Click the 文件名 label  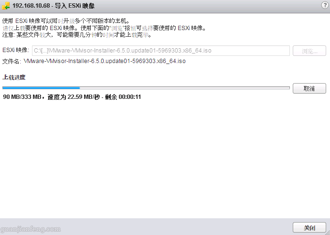[11, 61]
